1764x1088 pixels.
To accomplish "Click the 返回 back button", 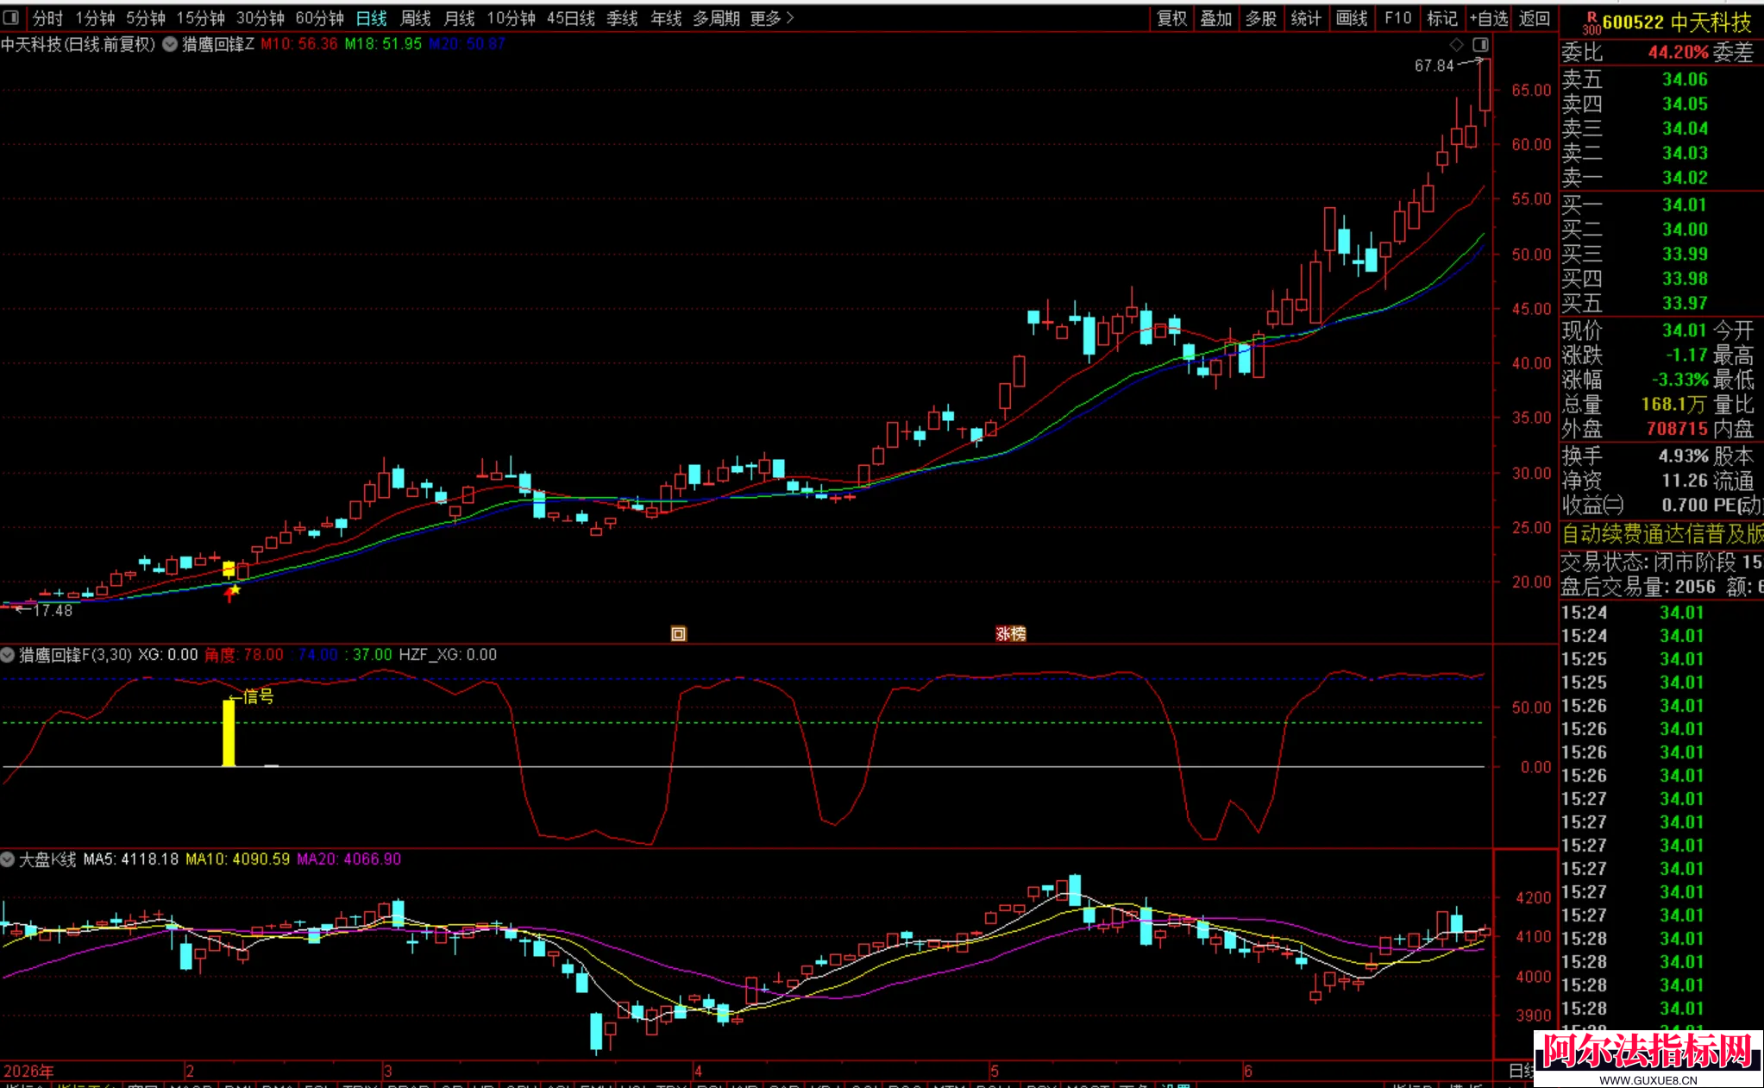I will (x=1535, y=18).
